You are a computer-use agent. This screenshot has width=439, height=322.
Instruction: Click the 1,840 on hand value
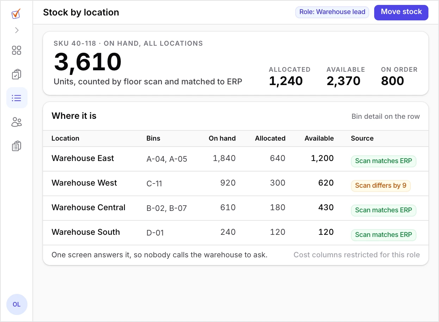pos(224,158)
